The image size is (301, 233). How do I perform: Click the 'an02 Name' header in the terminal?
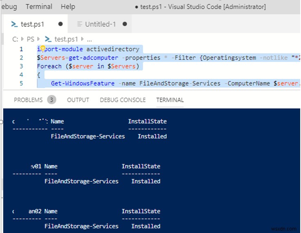(43, 211)
